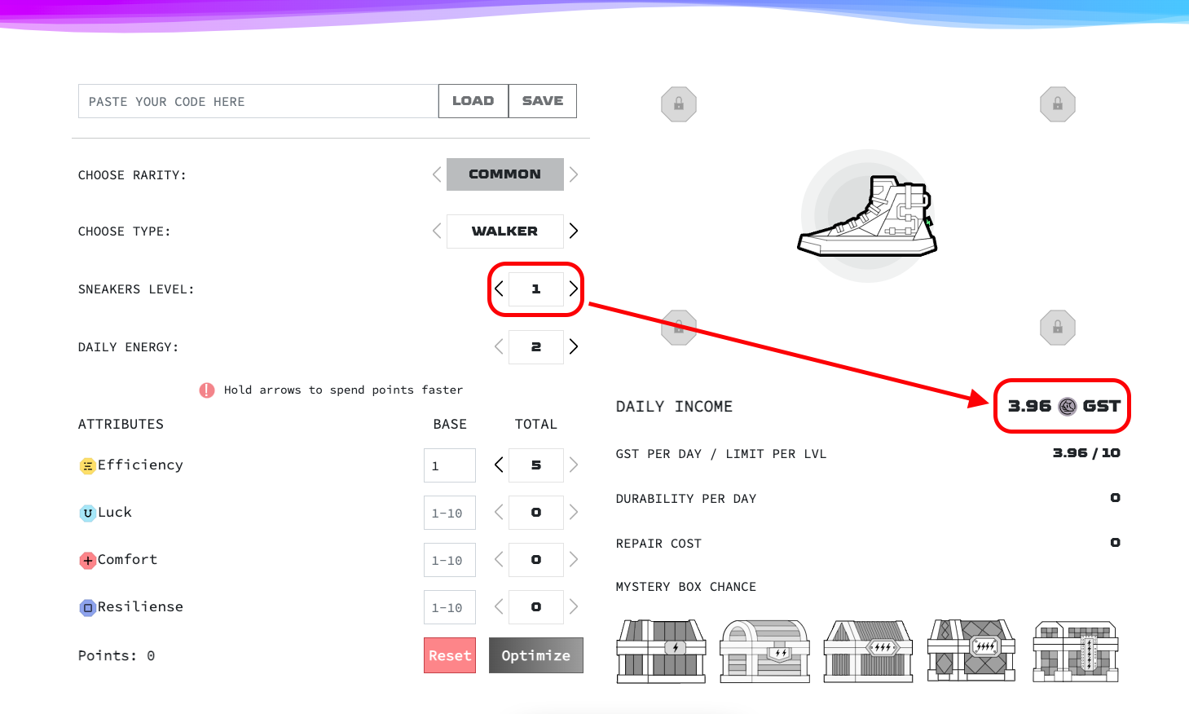Decrease total Comfort points
This screenshot has height=714, width=1189.
click(x=499, y=559)
